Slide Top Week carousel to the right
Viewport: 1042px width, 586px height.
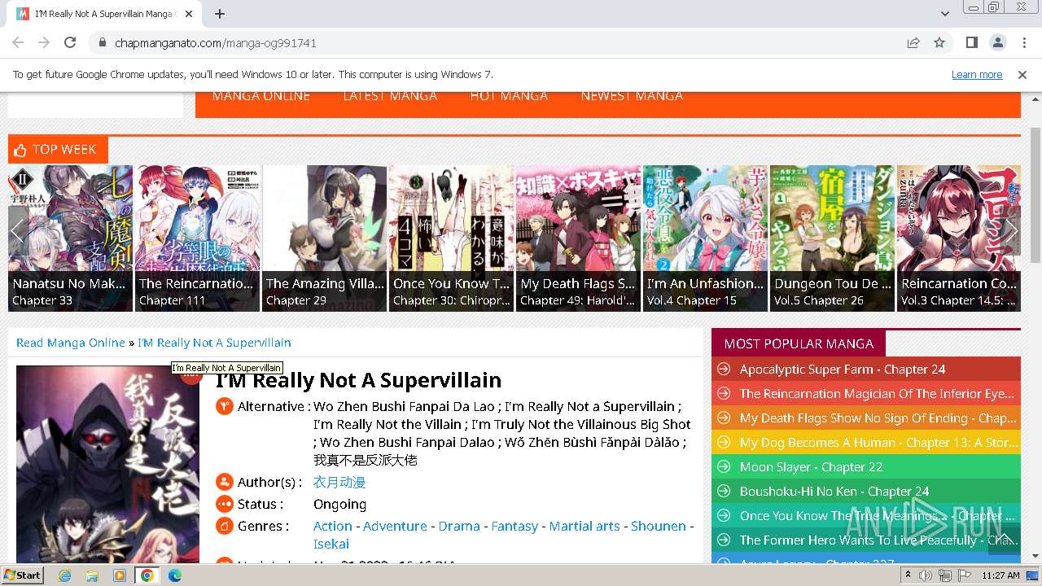tap(1011, 230)
